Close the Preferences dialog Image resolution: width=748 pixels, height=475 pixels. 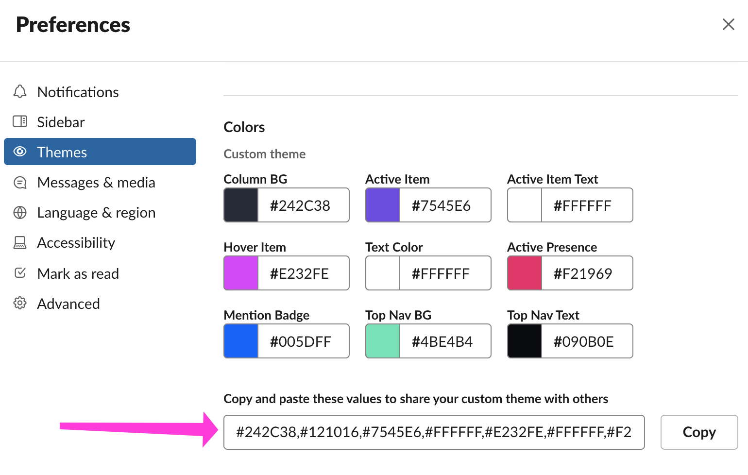coord(728,24)
